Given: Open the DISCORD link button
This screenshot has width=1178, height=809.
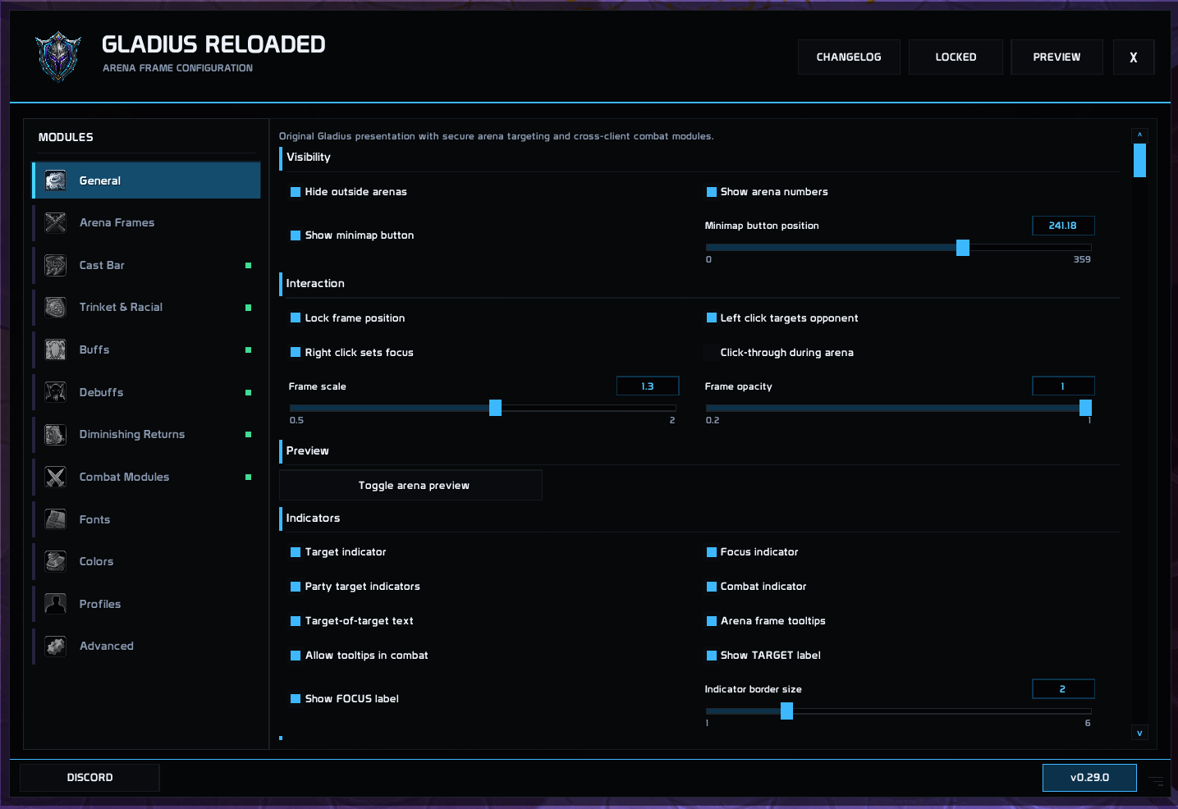Looking at the screenshot, I should tap(89, 778).
